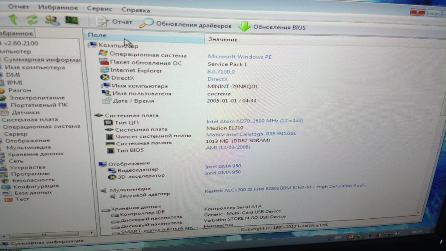446x251 pixels.
Task: Select the 1013 МБ (DDR2 SDRAM) value
Action: (x=238, y=141)
